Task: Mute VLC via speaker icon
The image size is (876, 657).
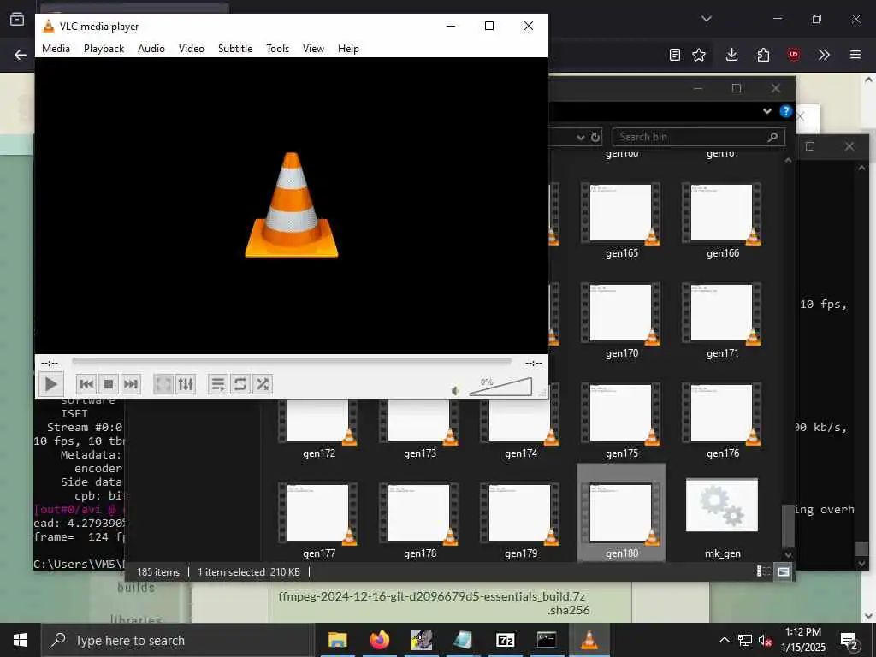Action: coord(455,390)
